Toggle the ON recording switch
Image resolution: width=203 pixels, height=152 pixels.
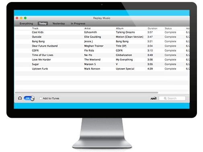click(x=29, y=98)
